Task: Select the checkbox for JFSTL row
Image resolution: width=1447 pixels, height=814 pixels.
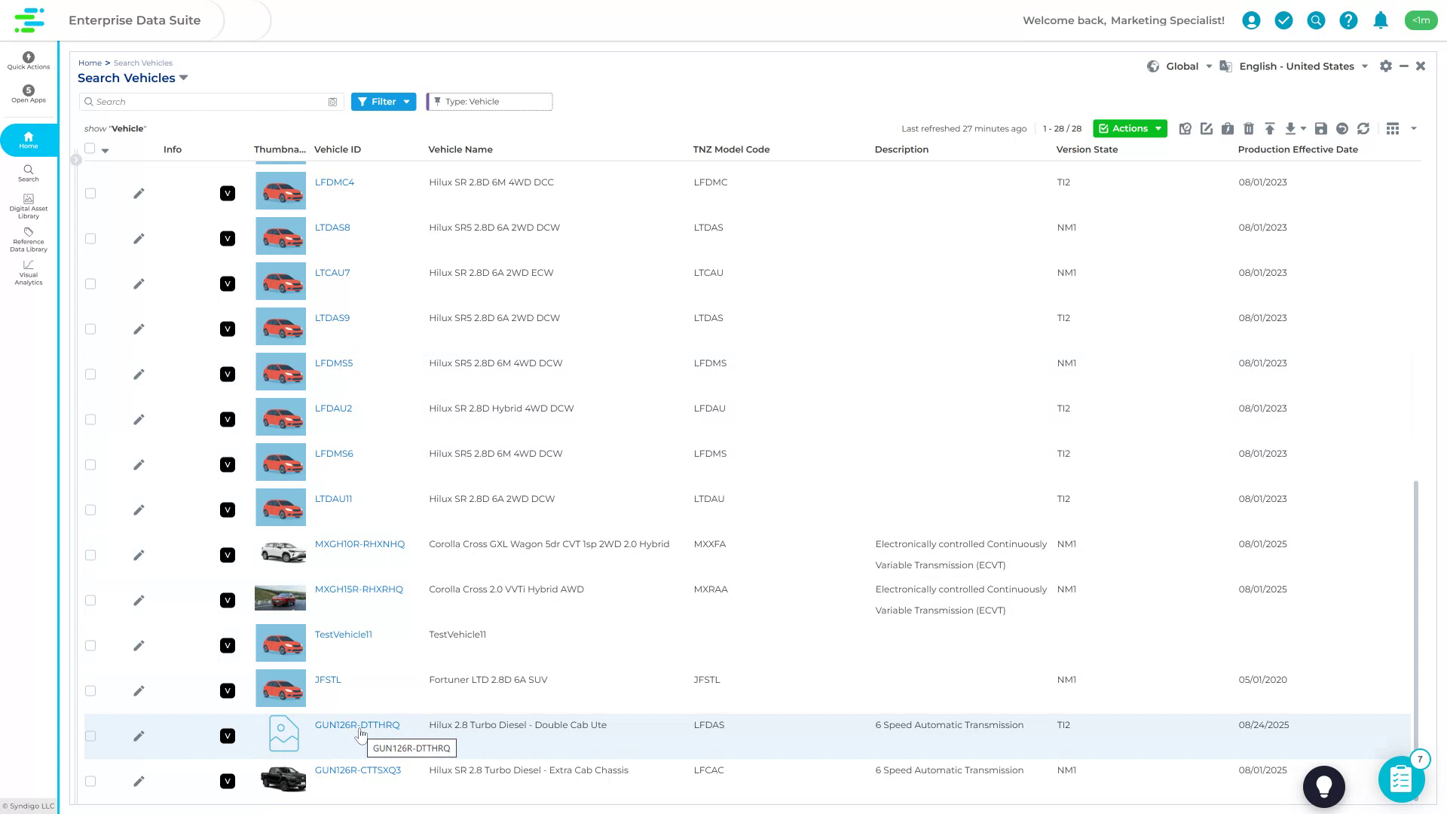Action: pyautogui.click(x=90, y=690)
